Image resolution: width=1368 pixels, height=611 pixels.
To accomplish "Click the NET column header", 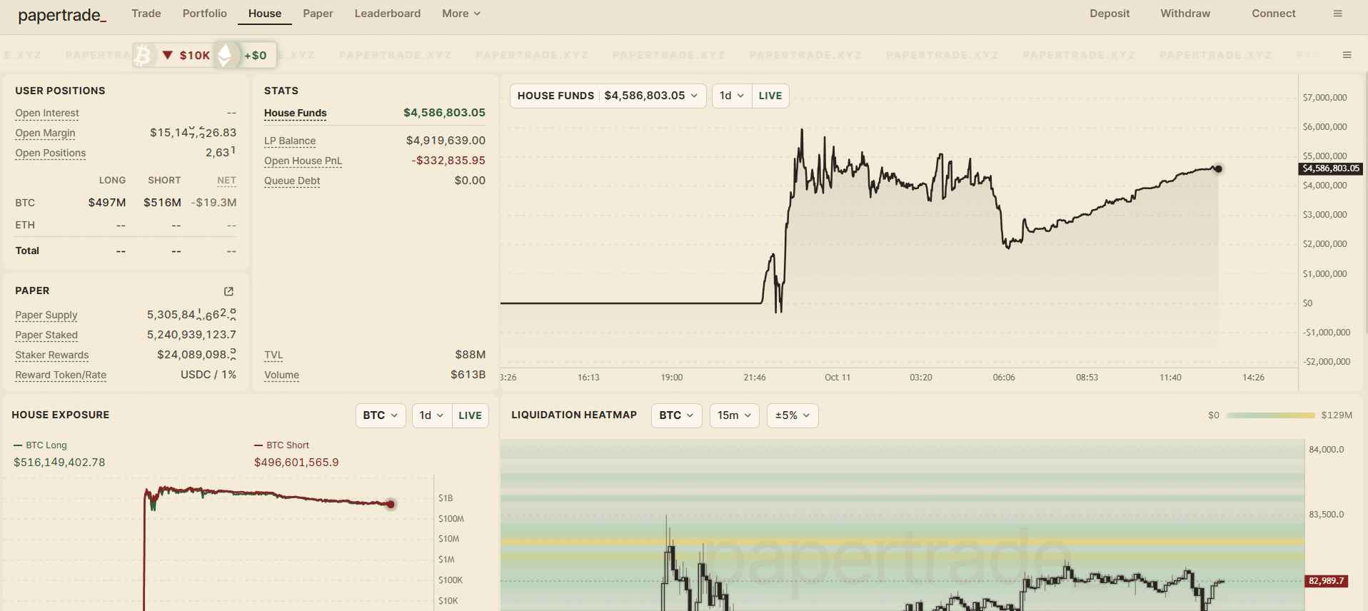I will pos(226,181).
